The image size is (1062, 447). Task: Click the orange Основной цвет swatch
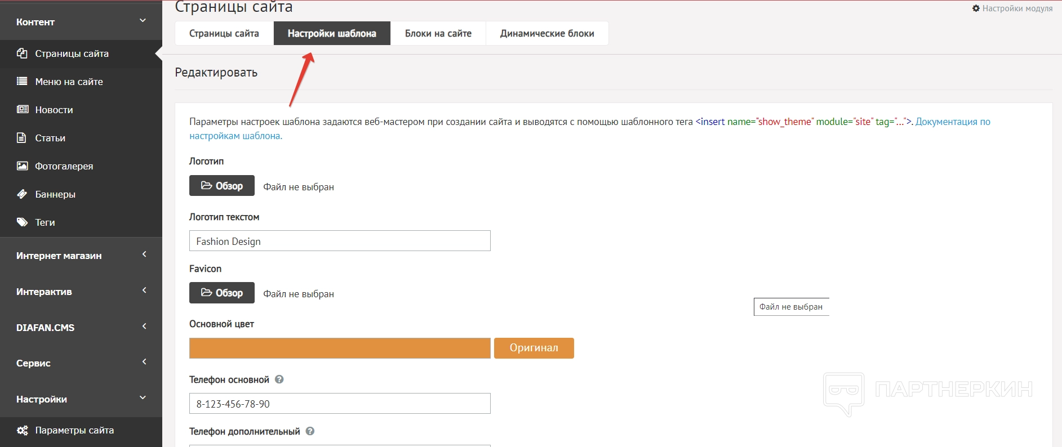[340, 348]
